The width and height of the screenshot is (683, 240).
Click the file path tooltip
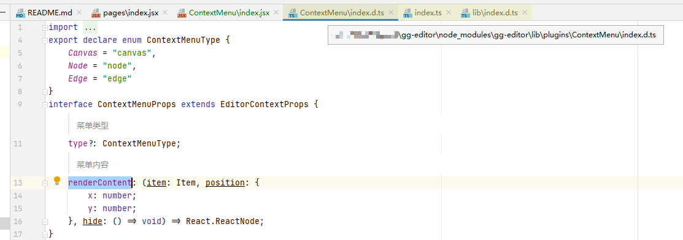(x=496, y=36)
